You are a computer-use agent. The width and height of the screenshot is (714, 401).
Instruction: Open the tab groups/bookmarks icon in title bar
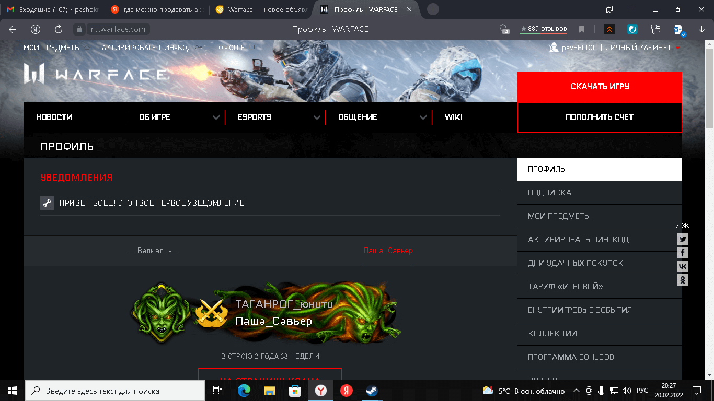[x=609, y=9]
